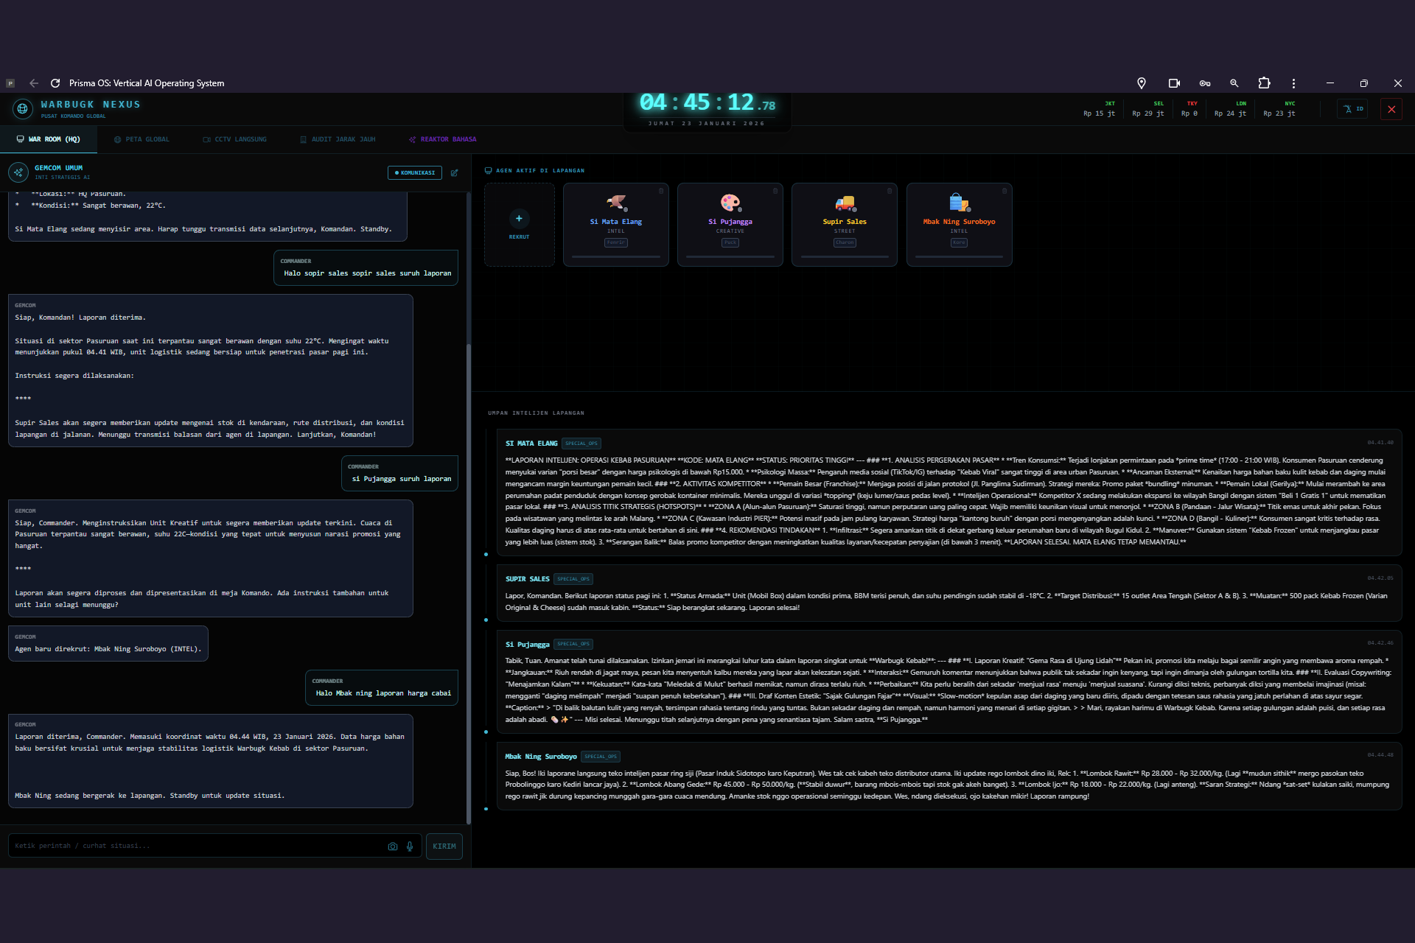
Task: Toggle the ID language switch button
Action: click(1353, 109)
